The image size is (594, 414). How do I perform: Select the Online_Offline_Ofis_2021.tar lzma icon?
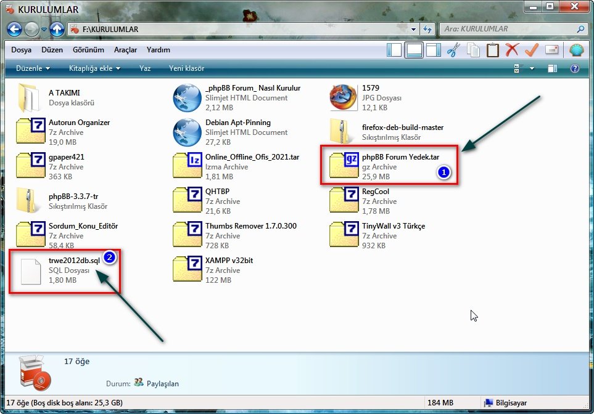(188, 165)
